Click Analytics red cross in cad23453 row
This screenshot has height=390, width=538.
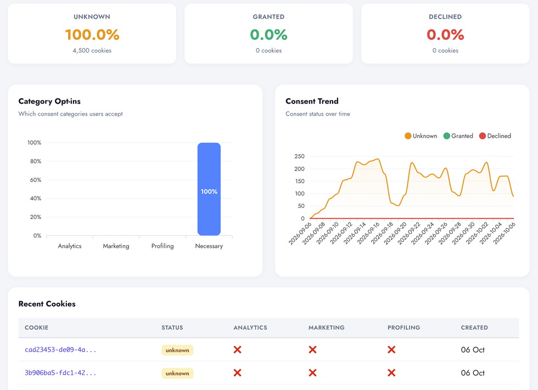click(x=237, y=350)
